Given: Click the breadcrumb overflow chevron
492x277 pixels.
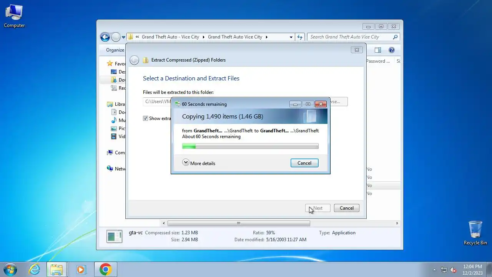Looking at the screenshot, I should (137, 37).
